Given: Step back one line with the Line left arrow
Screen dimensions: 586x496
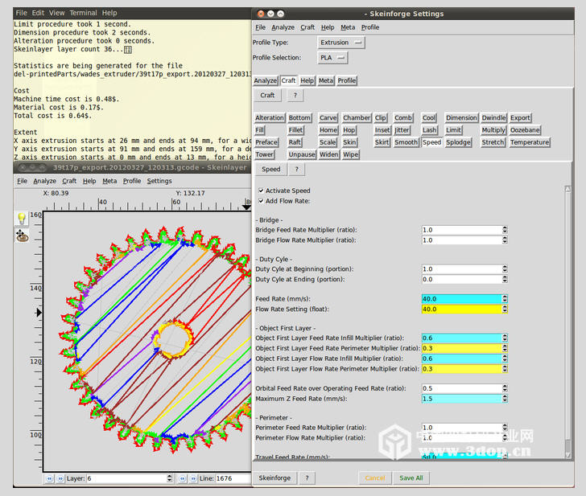Looking at the screenshot, I should 183,478.
